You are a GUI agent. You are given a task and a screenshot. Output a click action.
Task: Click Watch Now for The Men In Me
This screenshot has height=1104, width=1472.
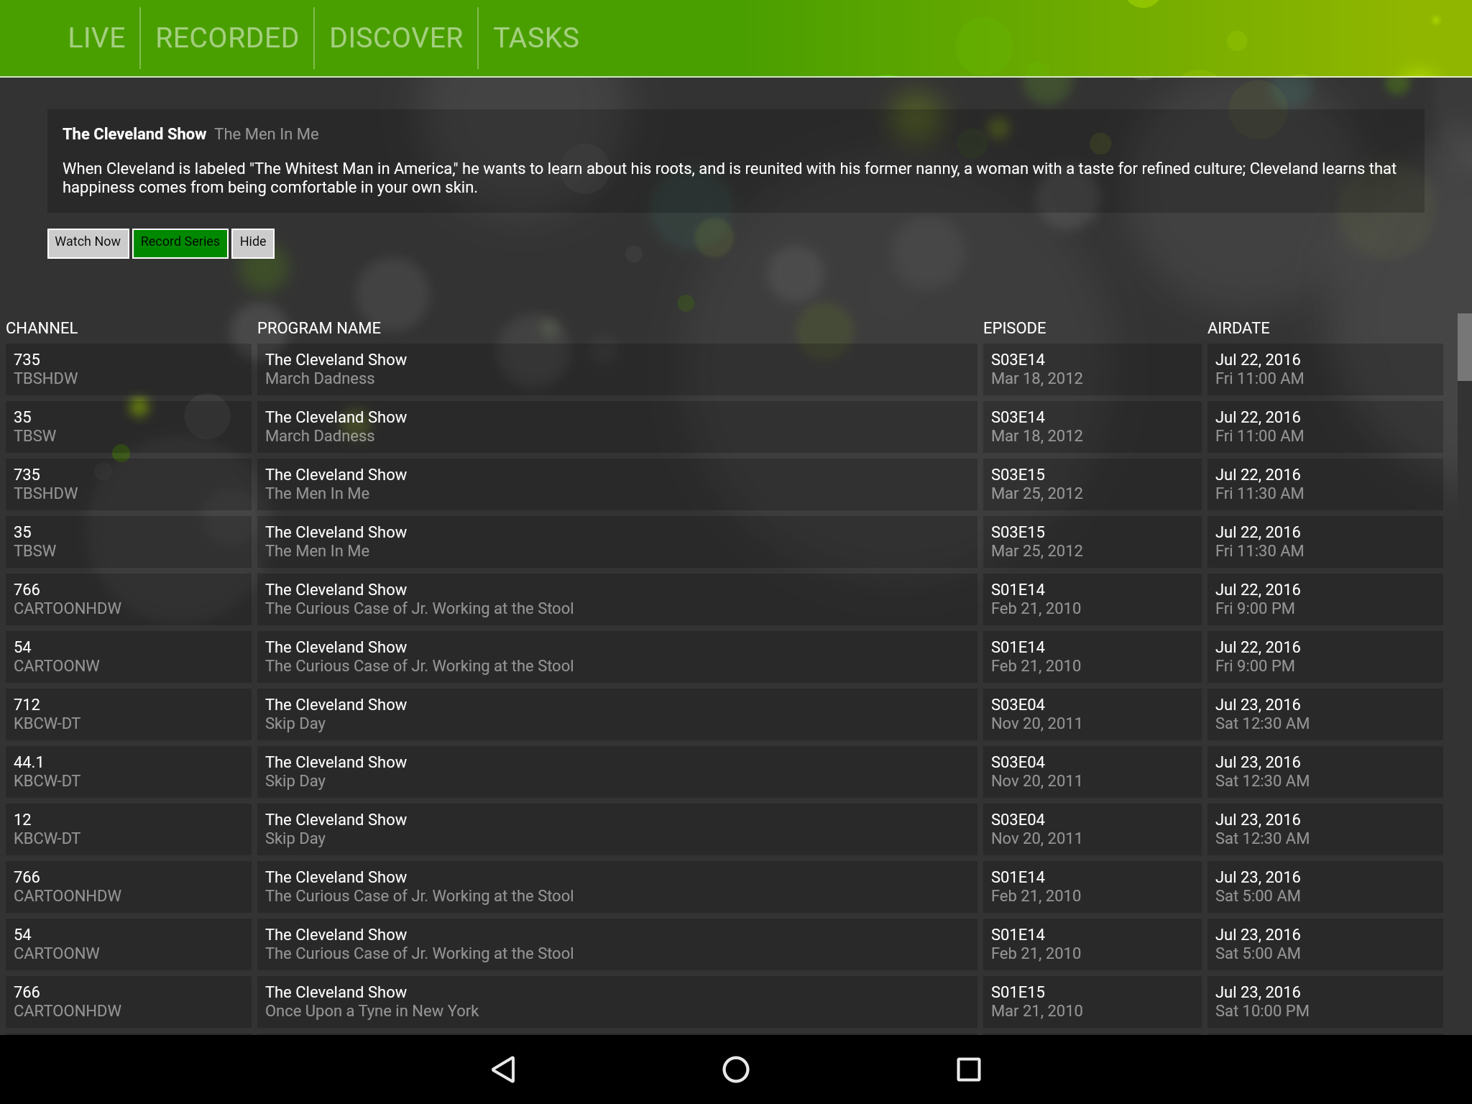click(x=88, y=242)
